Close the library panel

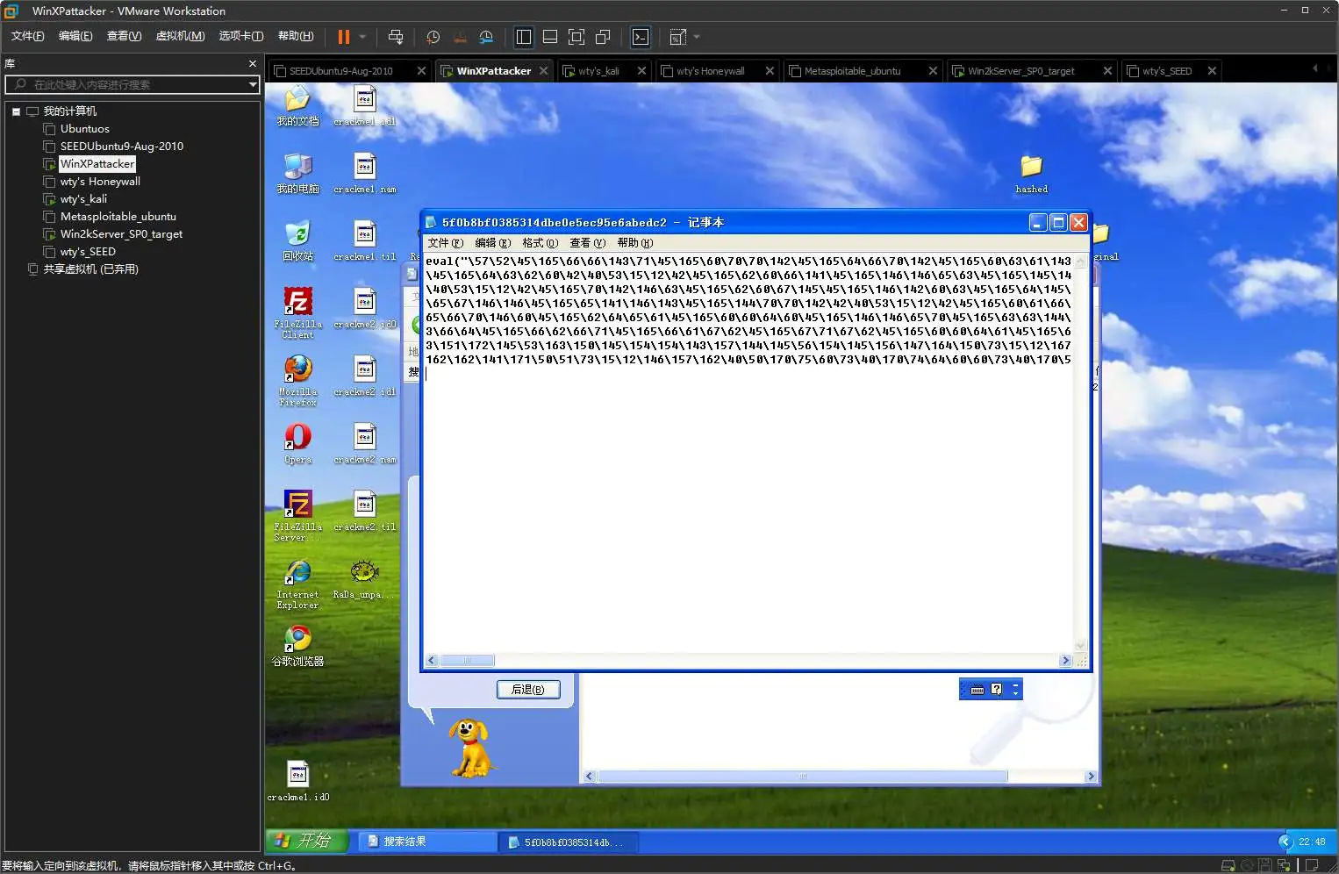253,64
